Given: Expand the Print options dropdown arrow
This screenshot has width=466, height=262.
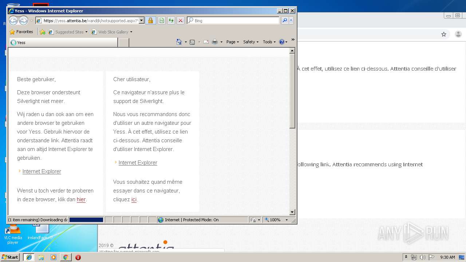Looking at the screenshot, I should pyautogui.click(x=221, y=42).
